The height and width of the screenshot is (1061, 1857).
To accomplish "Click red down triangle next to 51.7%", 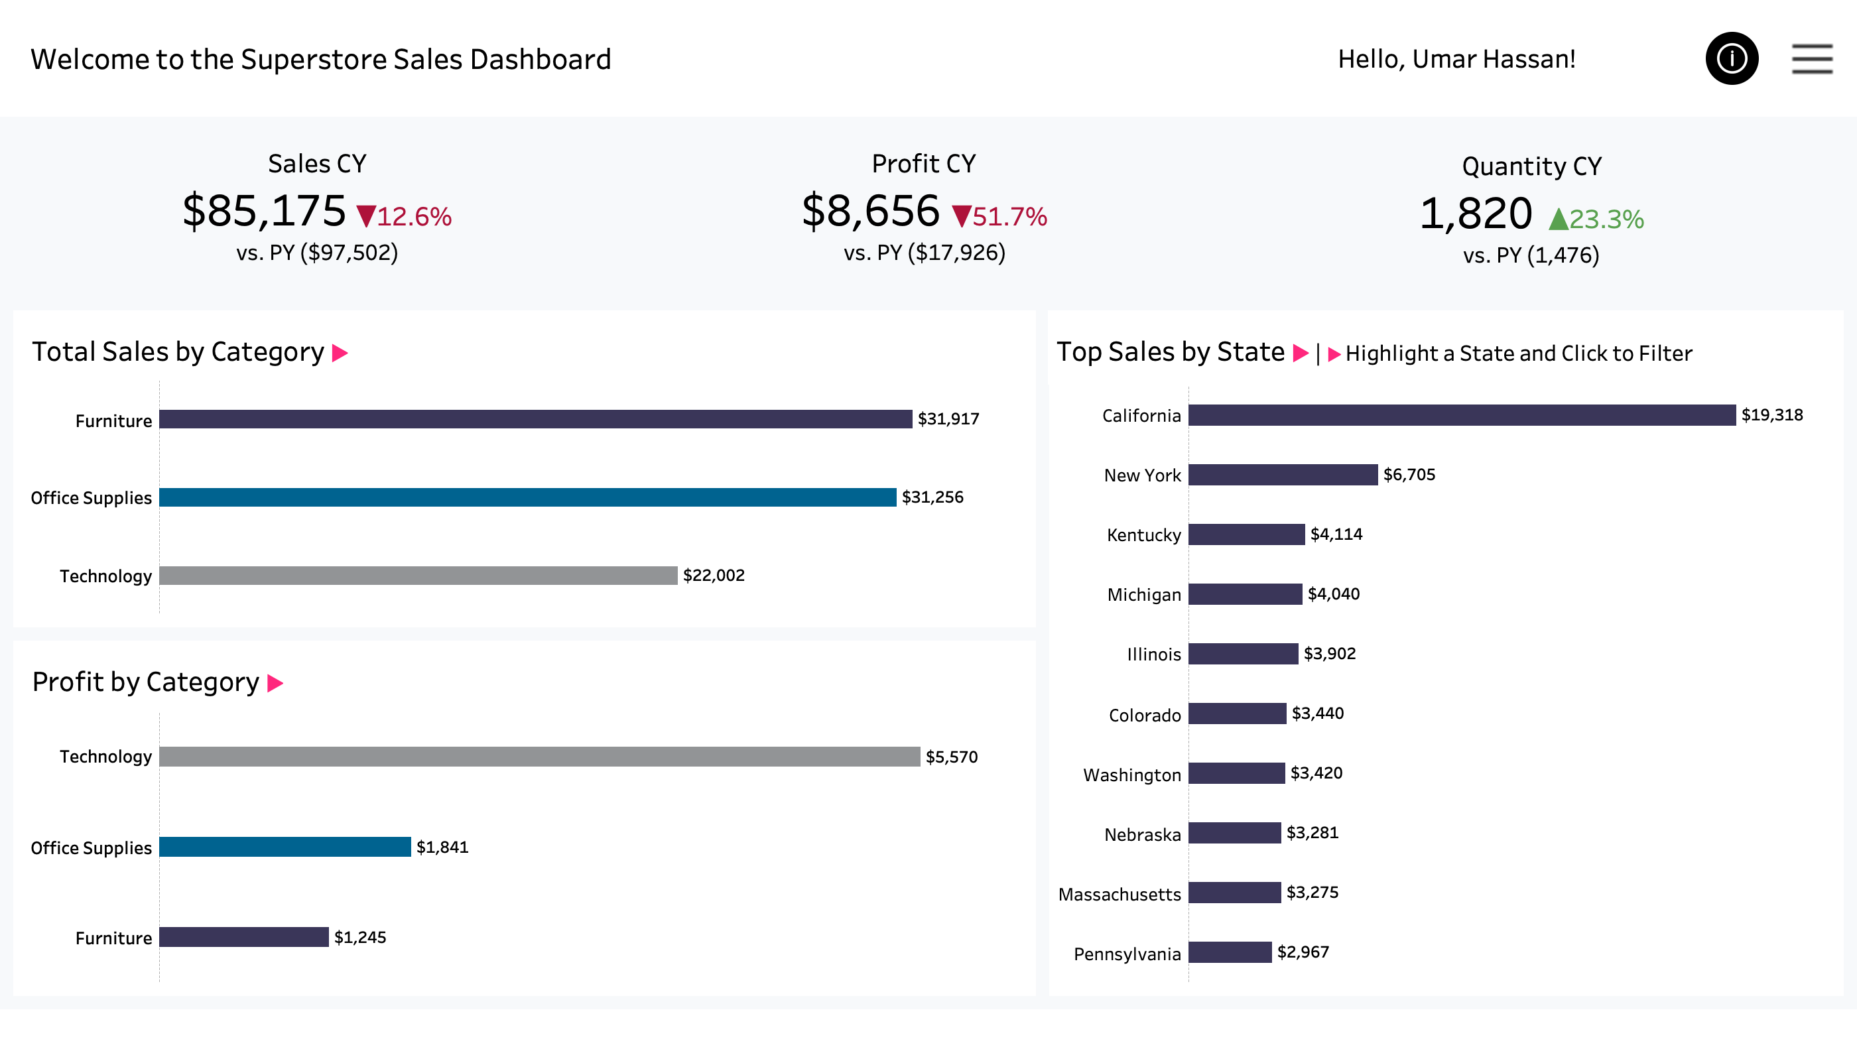I will (961, 216).
